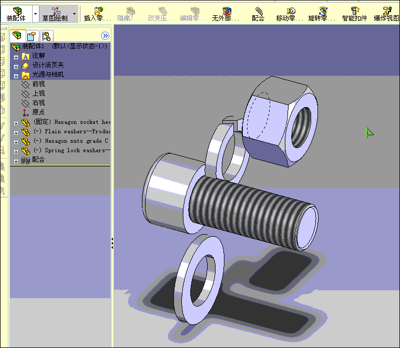Screen dimensions: 400x348
Task: Click the 旋转零部件 rotate component icon
Action: pyautogui.click(x=323, y=10)
